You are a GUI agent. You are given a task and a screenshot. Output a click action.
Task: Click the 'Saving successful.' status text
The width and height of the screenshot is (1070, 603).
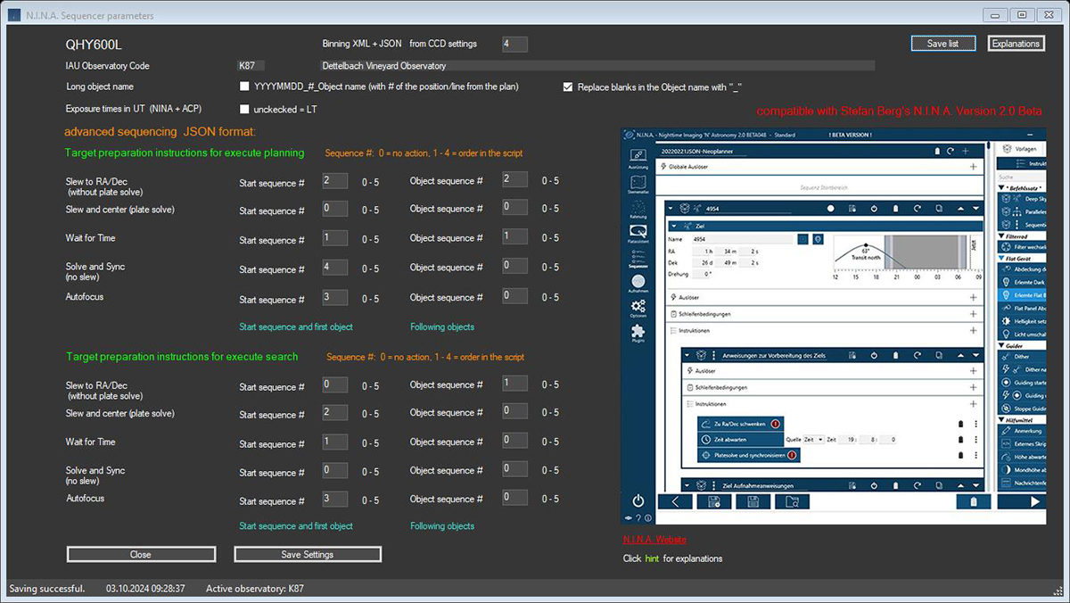coord(47,589)
